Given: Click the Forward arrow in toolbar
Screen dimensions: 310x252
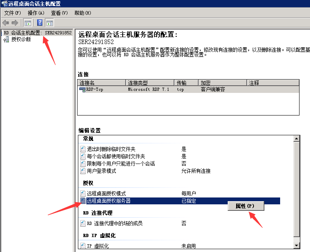Looking at the screenshot, I should point(15,23).
